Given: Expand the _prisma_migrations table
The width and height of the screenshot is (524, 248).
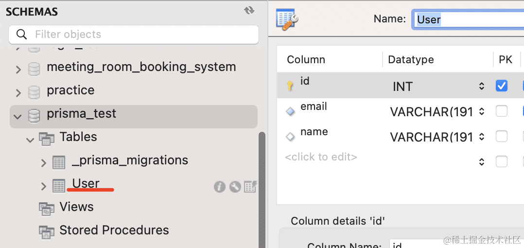Looking at the screenshot, I should pos(44,162).
